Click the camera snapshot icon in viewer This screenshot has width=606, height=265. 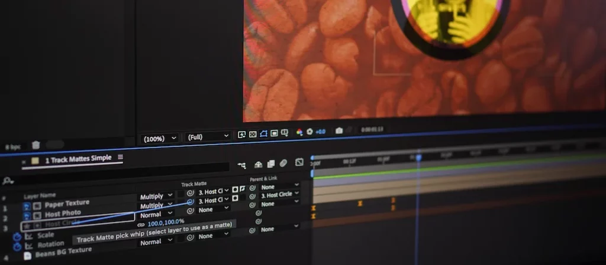pos(339,130)
